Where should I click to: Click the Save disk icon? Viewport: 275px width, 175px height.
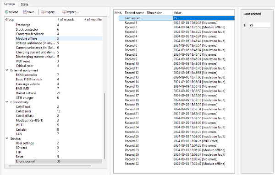tap(25, 12)
